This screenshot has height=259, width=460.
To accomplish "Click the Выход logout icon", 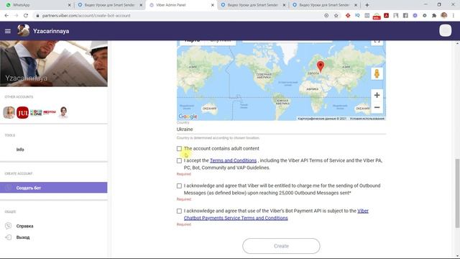I will (8, 237).
